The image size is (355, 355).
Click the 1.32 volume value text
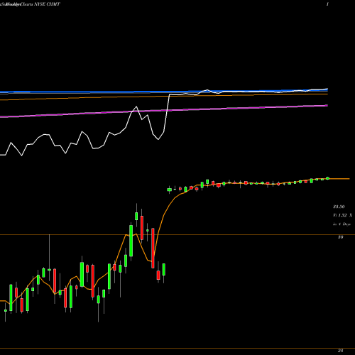click(343, 215)
